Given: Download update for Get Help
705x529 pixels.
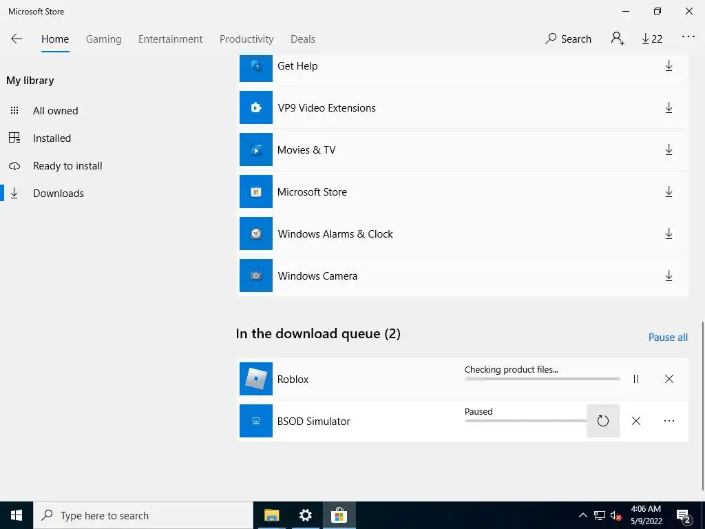Looking at the screenshot, I should click(669, 66).
